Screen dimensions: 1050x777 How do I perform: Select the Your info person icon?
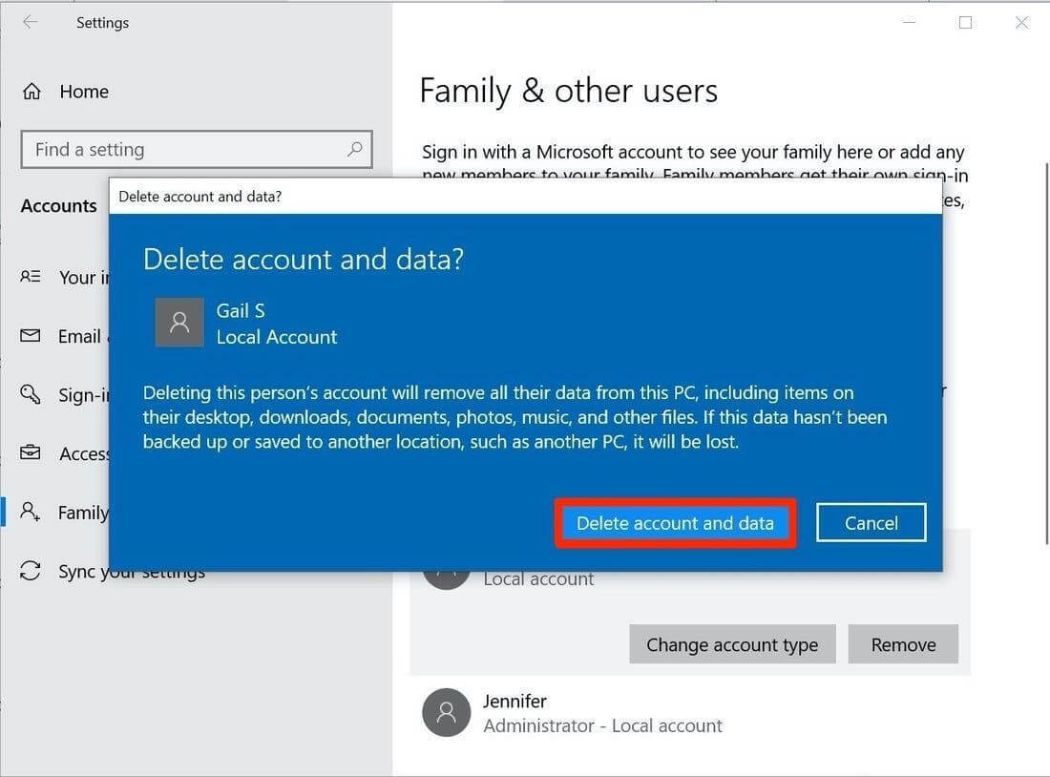31,277
